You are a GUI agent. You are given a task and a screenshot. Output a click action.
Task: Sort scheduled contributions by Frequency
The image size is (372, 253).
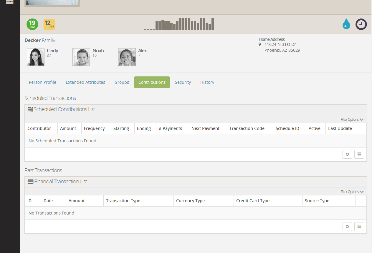(x=94, y=128)
